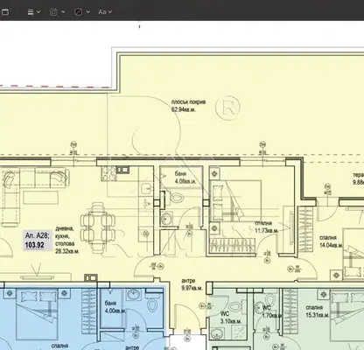Click the border color square icon
This screenshot has width=364, height=350.
[x=53, y=12]
